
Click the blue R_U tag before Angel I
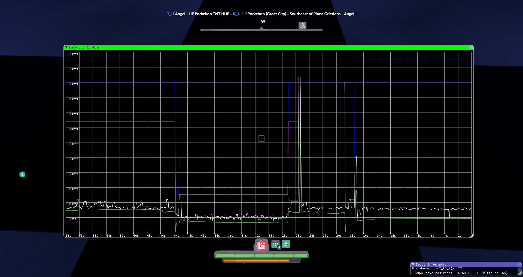point(170,14)
